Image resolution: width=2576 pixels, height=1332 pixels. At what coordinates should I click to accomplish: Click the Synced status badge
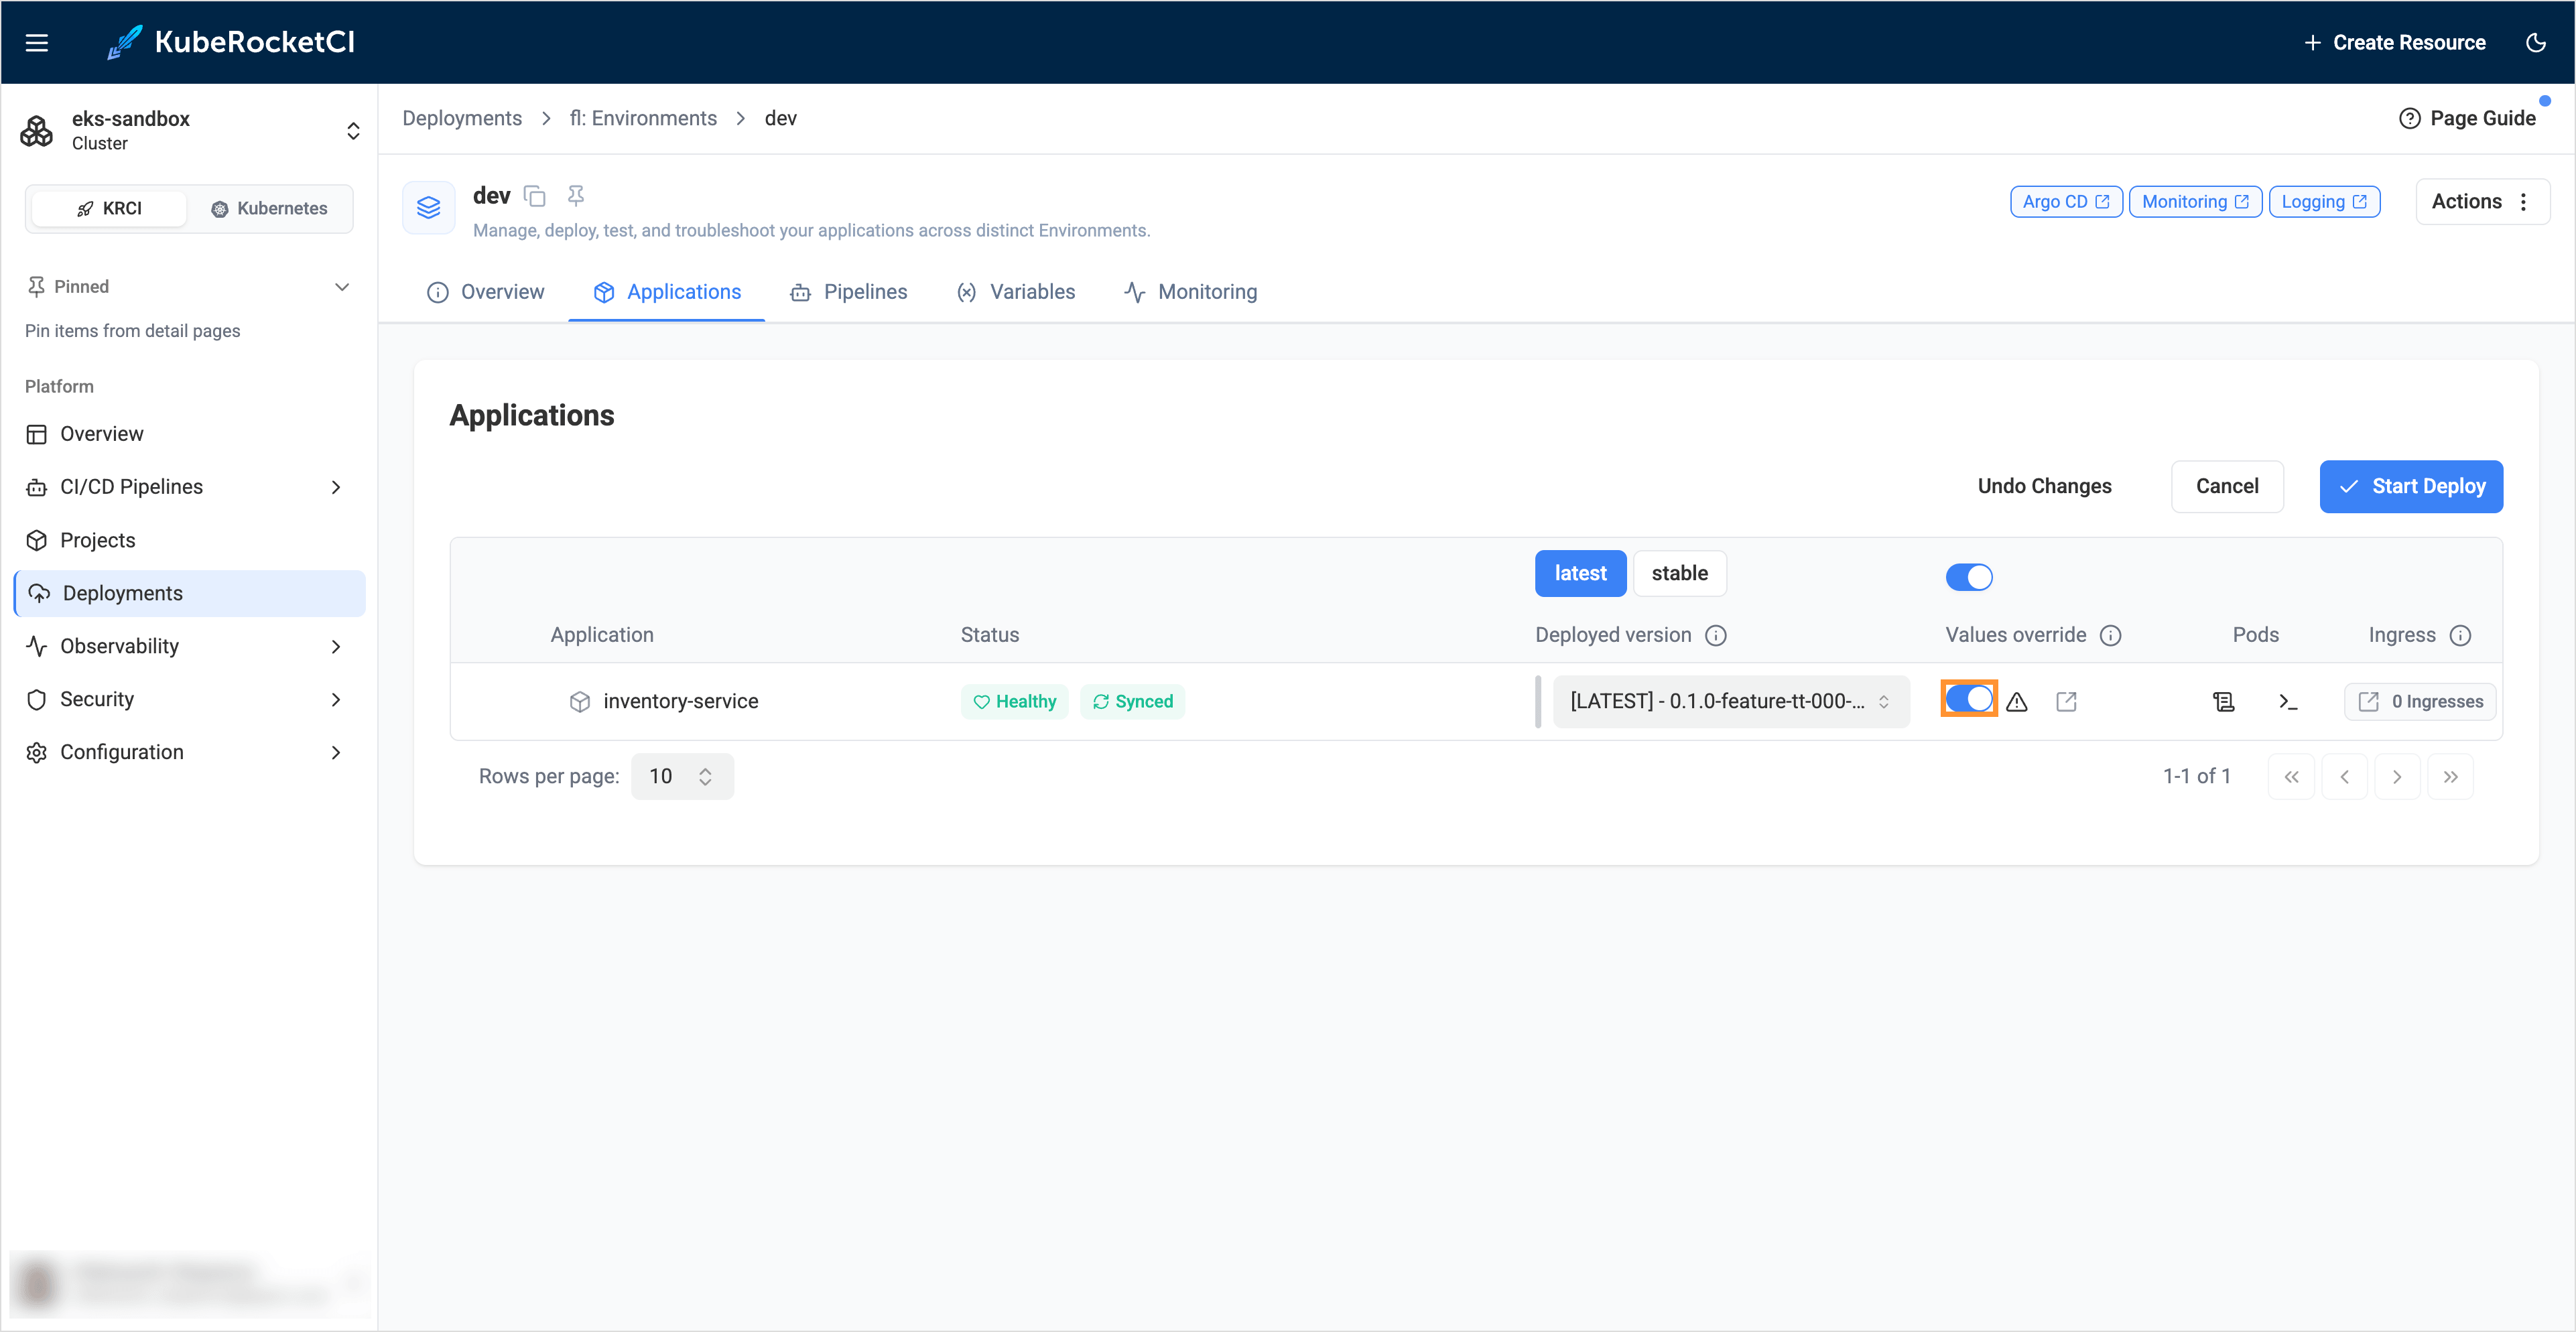click(x=1132, y=702)
